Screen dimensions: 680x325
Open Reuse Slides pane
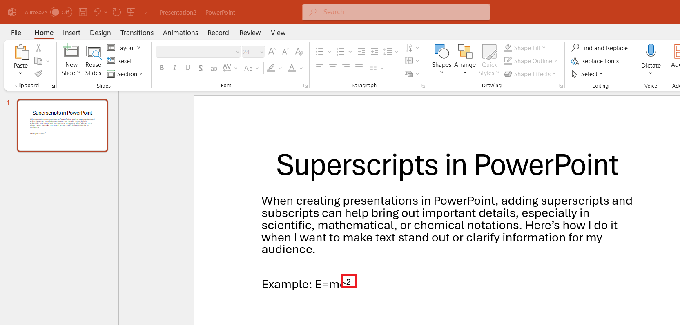pyautogui.click(x=93, y=60)
